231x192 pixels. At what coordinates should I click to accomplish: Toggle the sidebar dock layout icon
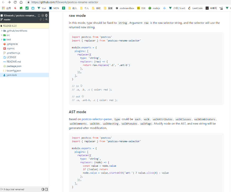point(47,189)
